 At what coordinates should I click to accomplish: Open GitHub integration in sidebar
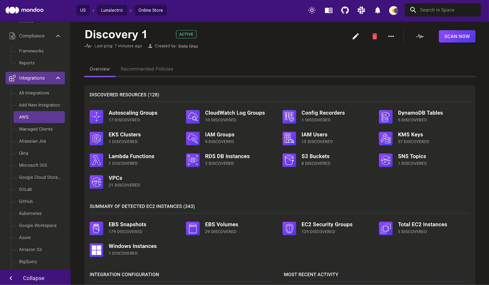(x=26, y=201)
